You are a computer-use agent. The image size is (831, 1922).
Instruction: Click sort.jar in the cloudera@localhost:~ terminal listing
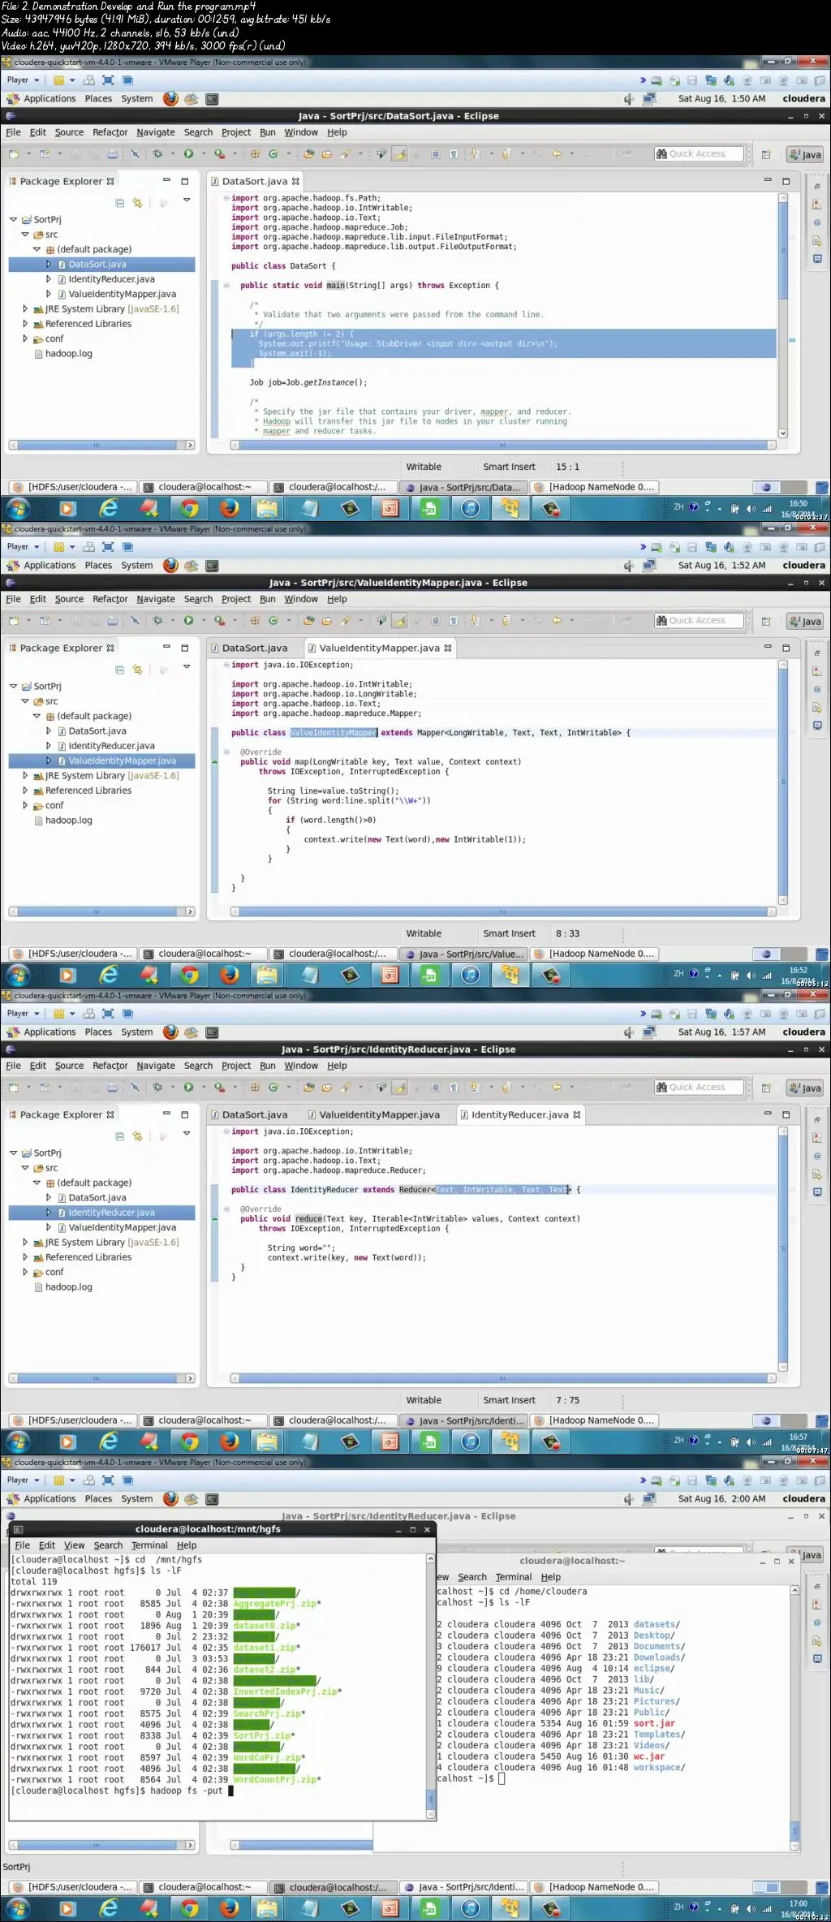coord(654,1723)
